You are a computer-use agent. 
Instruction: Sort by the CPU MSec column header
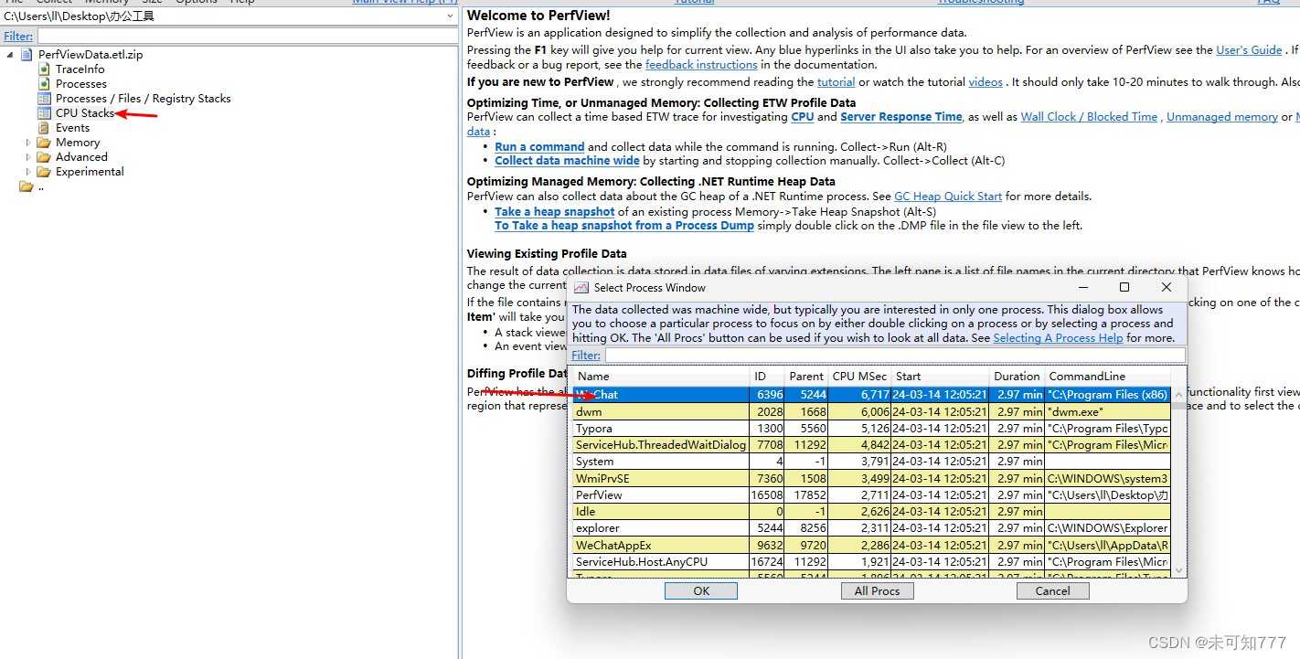coord(859,377)
